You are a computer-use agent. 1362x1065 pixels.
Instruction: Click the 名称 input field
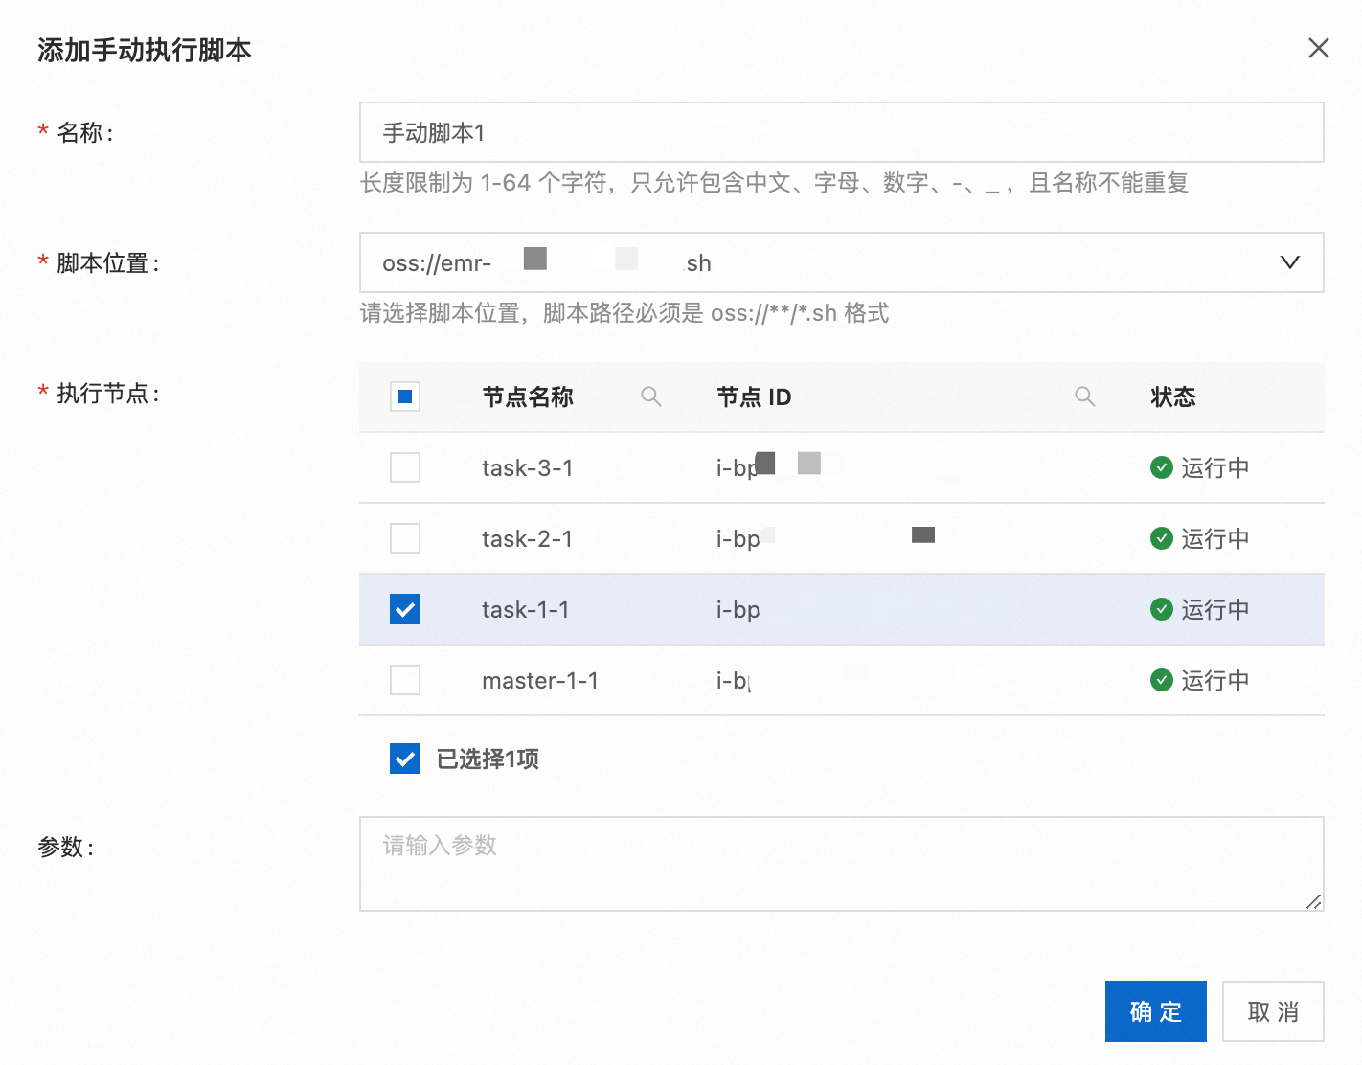point(841,132)
